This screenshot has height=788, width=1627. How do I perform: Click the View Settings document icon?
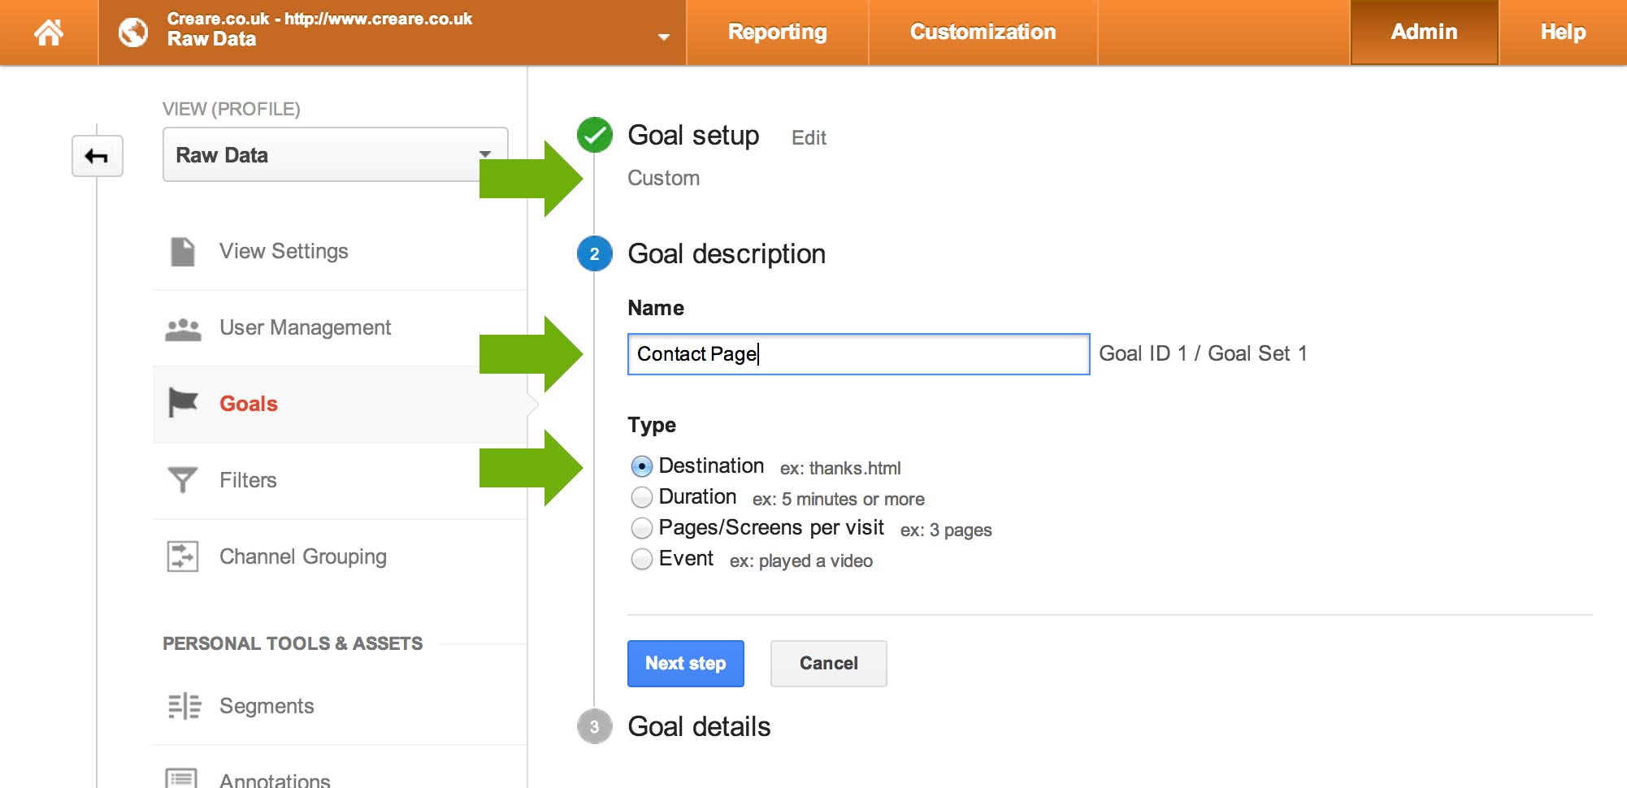point(183,252)
